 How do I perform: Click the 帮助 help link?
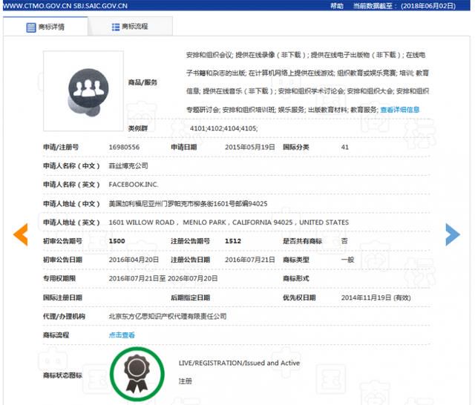pos(337,6)
